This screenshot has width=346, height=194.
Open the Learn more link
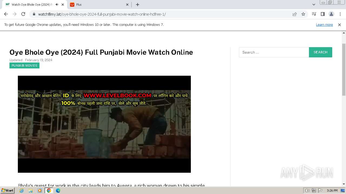click(x=324, y=25)
